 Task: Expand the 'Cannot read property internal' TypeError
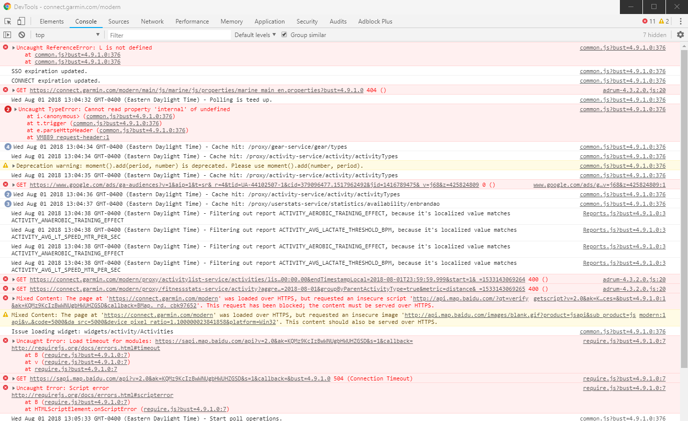(x=16, y=110)
